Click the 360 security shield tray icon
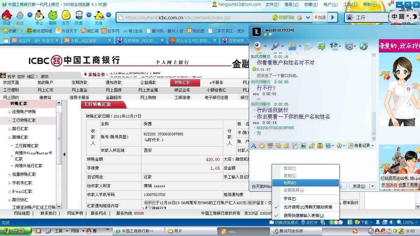This screenshot has width=420, height=236. [395, 231]
